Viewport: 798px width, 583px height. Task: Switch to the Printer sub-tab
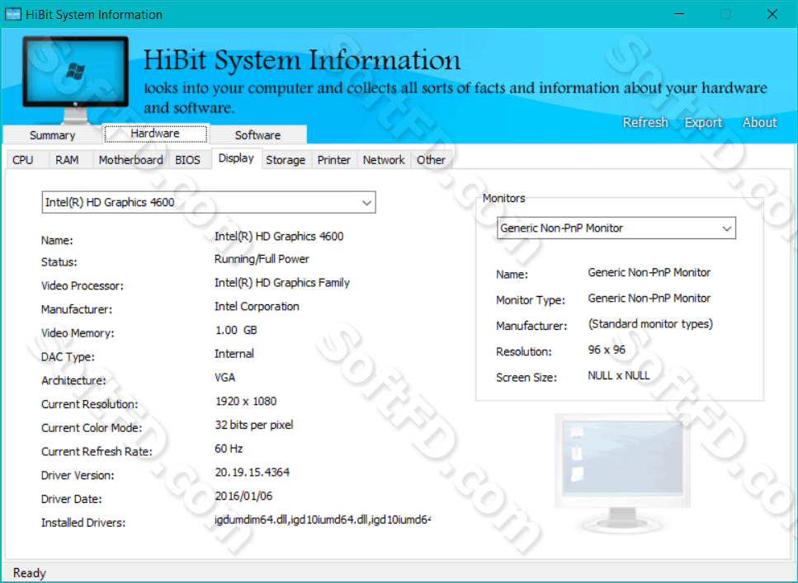point(334,160)
